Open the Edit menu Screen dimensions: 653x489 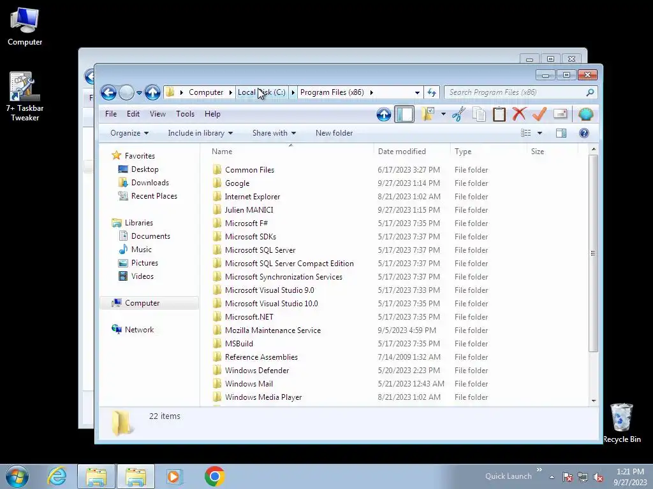pyautogui.click(x=133, y=114)
